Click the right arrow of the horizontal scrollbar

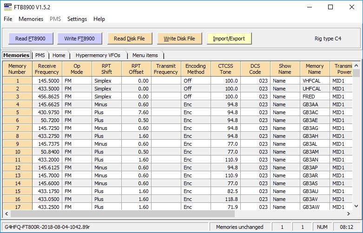[350, 214]
